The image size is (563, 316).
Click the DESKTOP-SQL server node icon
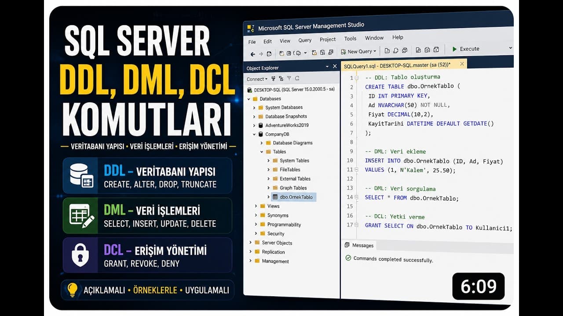click(x=250, y=90)
